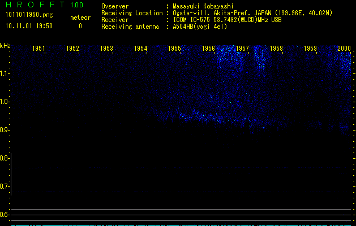
Task: Click time marker 1958
Action: click(x=276, y=48)
